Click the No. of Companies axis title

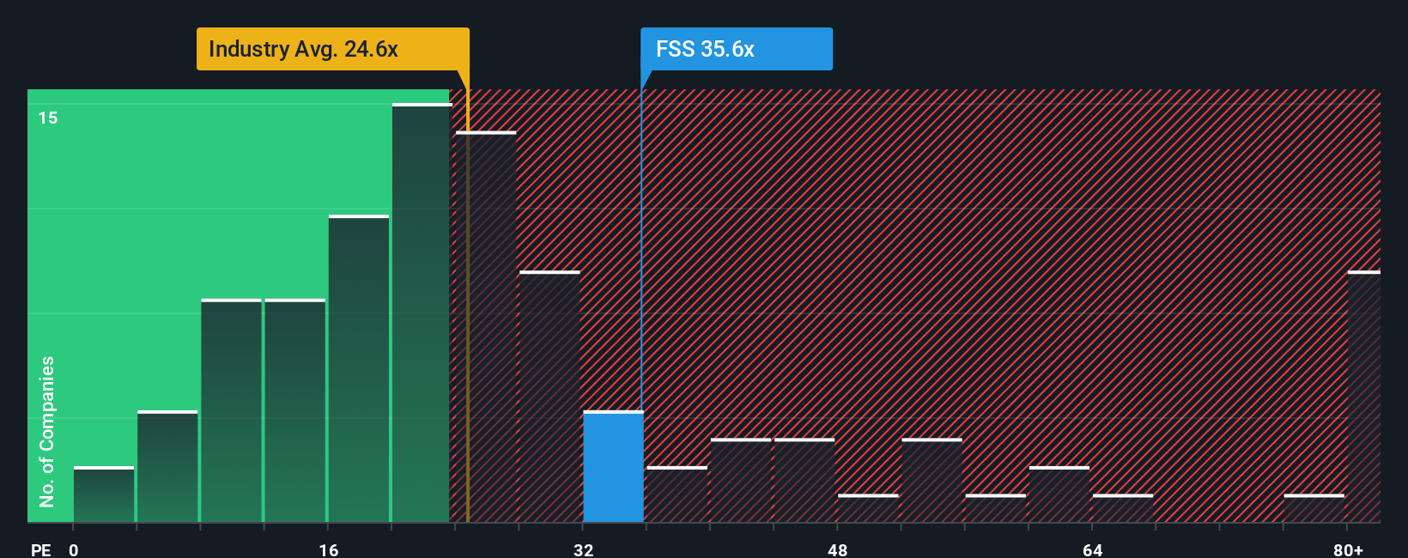(x=47, y=432)
